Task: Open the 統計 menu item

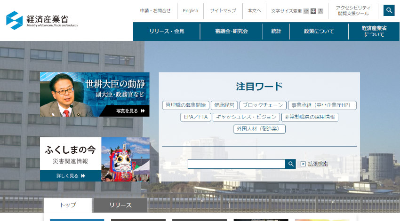Action: tap(276, 32)
